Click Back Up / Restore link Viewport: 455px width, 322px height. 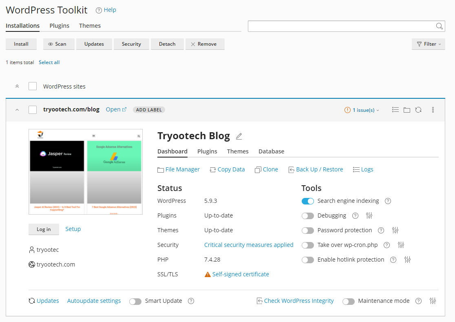click(x=316, y=169)
